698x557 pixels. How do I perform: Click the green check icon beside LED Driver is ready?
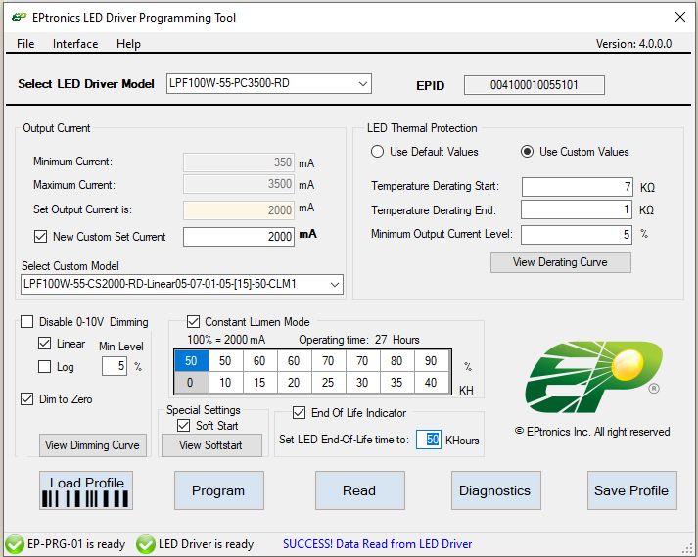(x=145, y=544)
